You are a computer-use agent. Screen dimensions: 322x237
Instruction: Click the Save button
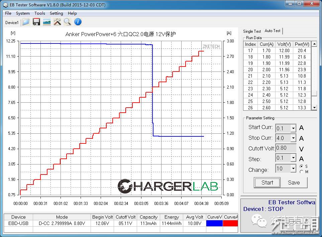294,183
